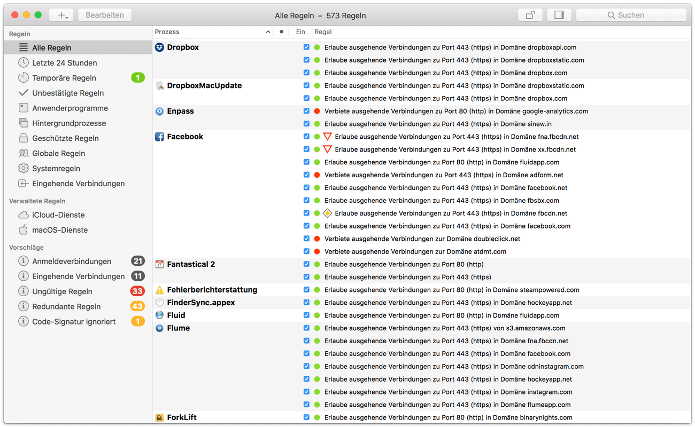Toggle checkbox for s3.amazonaws.com Flume rule
695x427 pixels.
tap(306, 328)
